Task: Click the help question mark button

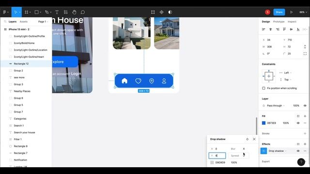Action: [301, 162]
